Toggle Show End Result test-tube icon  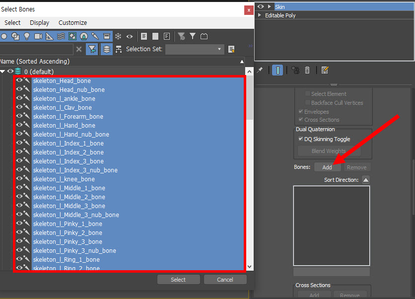tap(277, 70)
